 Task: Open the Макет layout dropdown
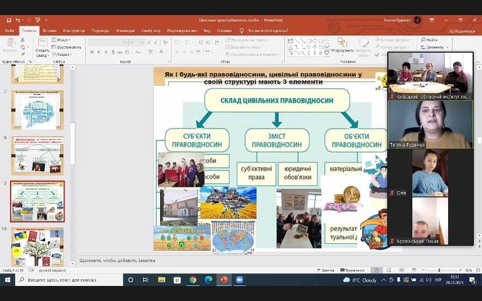[x=61, y=40]
